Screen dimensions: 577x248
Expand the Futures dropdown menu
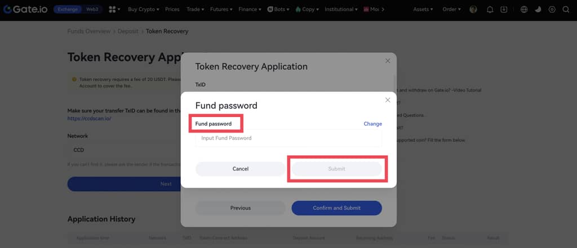click(221, 10)
